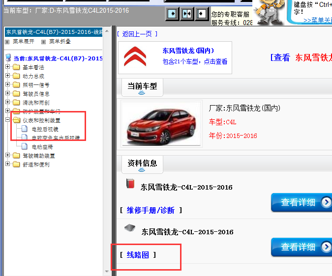
Task: Open the 东风雪铁龙(国内) brand link
Action: (188, 51)
